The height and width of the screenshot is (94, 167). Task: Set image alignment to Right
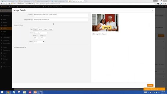pos(46,29)
